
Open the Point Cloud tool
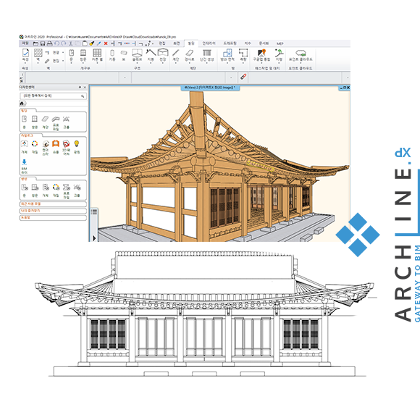pyautogui.click(x=301, y=55)
